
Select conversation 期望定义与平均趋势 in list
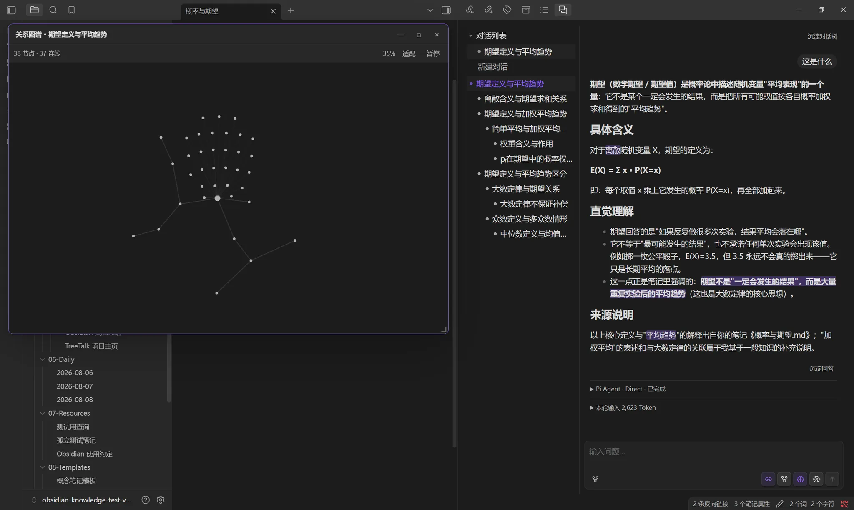point(521,52)
